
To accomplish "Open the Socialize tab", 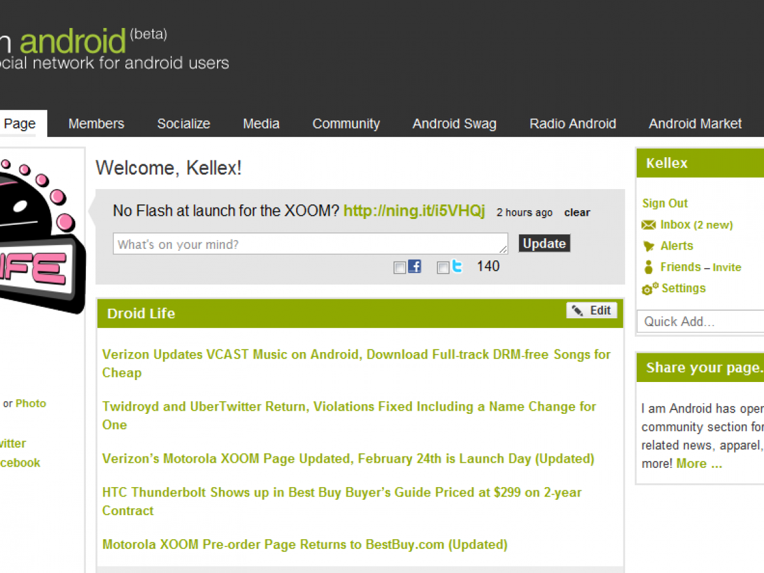I will point(184,124).
